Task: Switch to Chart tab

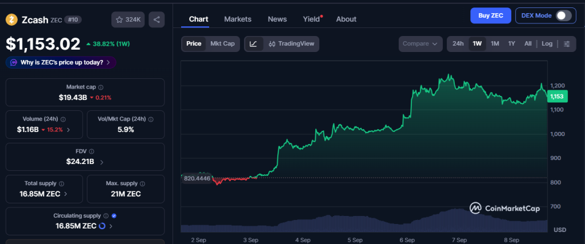Action: tap(198, 19)
